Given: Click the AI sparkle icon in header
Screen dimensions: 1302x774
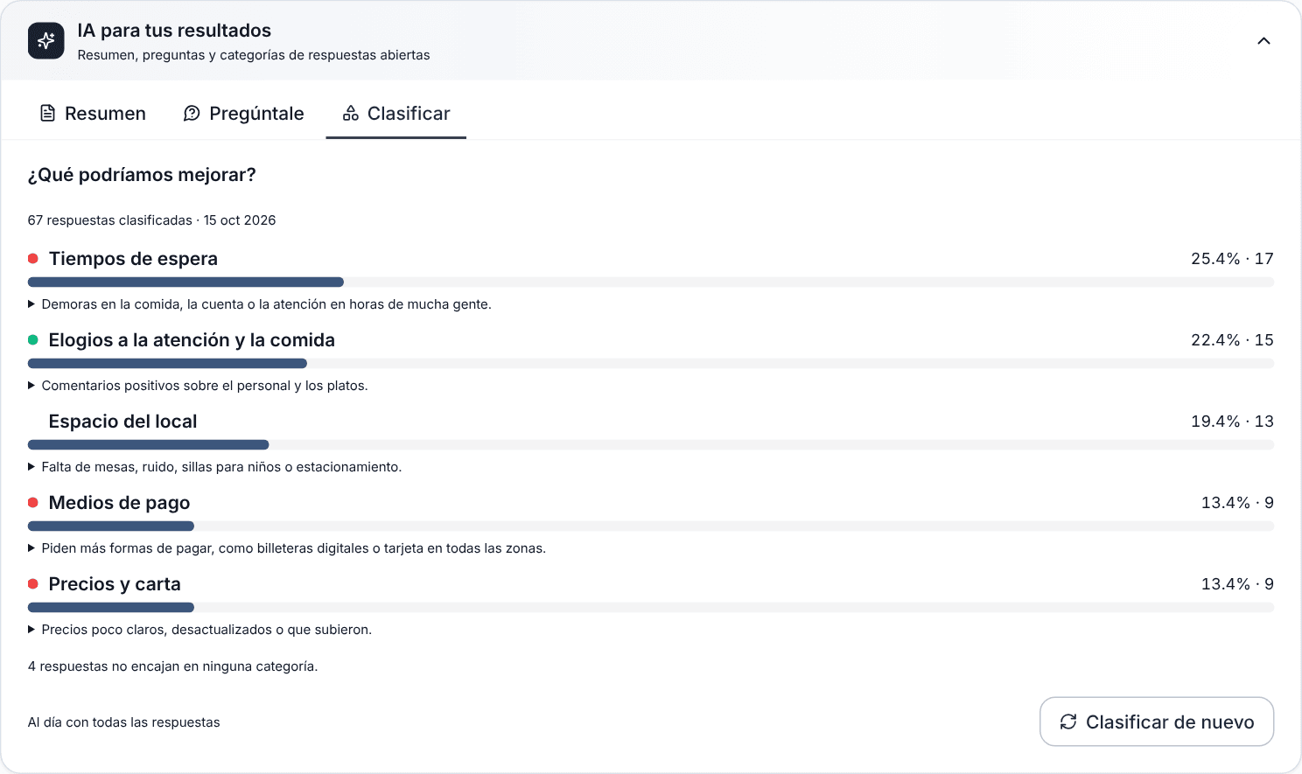Looking at the screenshot, I should click(x=46, y=41).
